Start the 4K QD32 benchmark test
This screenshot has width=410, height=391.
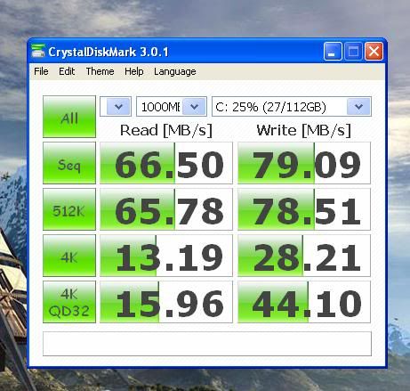tap(69, 302)
